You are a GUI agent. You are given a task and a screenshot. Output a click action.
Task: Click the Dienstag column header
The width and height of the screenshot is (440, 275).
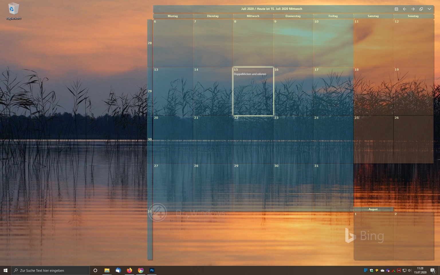click(x=213, y=16)
